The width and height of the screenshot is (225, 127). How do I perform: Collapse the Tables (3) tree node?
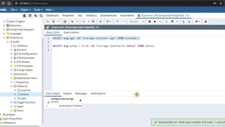tap(12, 86)
